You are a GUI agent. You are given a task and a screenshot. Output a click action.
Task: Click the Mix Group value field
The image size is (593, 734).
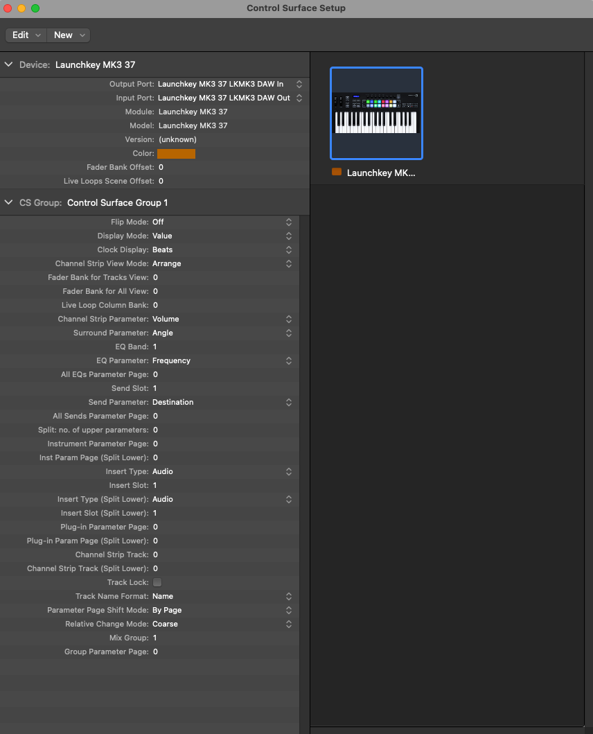[155, 638]
